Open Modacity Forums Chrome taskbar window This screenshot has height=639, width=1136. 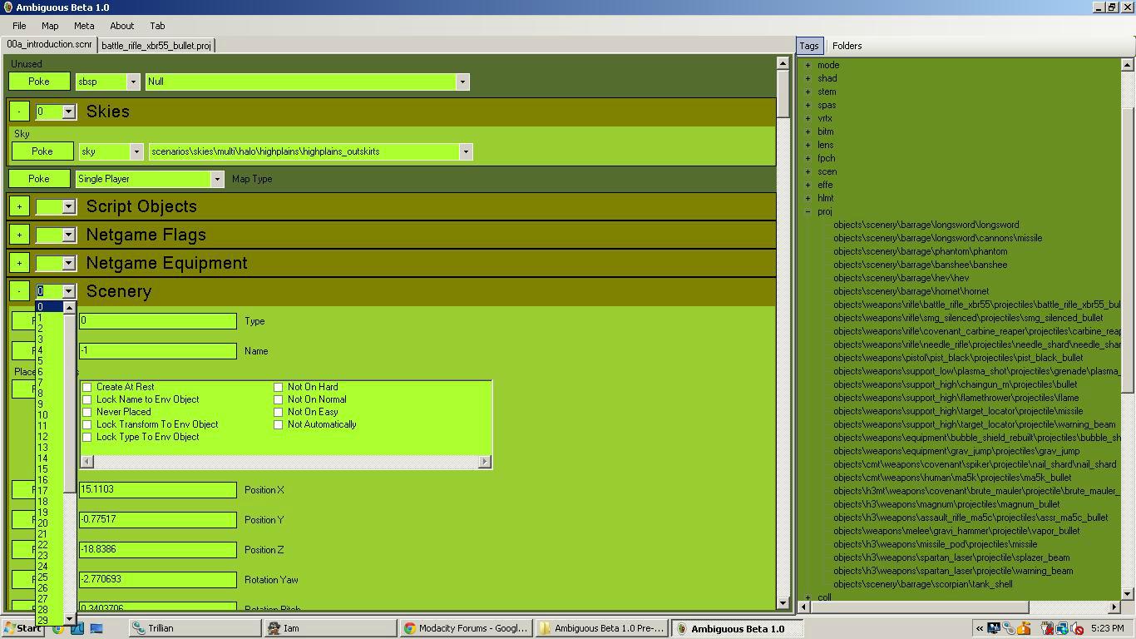466,628
